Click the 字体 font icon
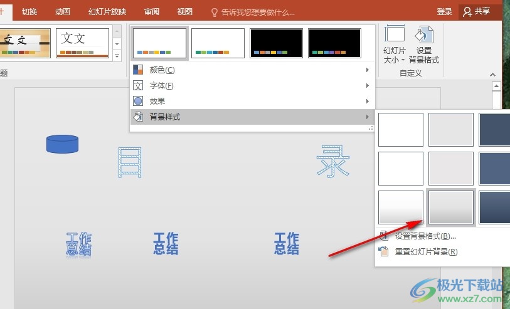 pos(138,85)
